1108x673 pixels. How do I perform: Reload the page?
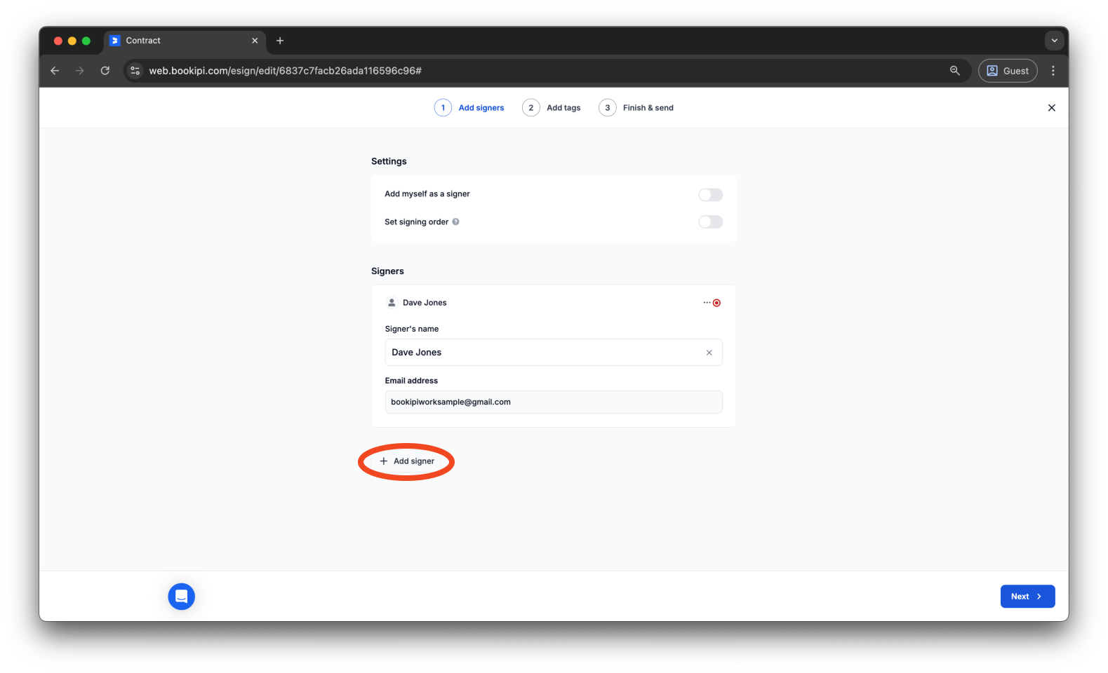point(105,71)
